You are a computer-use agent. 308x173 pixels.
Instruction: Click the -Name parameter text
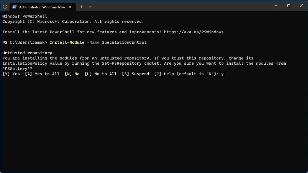point(93,42)
